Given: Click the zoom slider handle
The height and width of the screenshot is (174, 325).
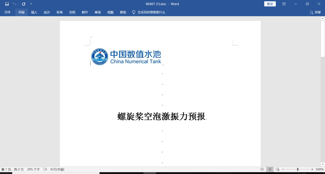Looking at the screenshot, I should click(x=298, y=169).
